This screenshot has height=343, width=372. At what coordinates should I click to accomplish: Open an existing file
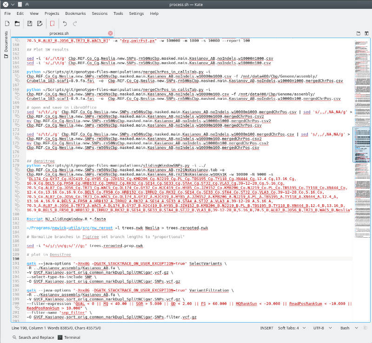point(17,23)
